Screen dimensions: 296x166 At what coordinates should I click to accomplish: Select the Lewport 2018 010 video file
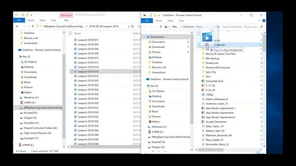pyautogui.click(x=88, y=58)
